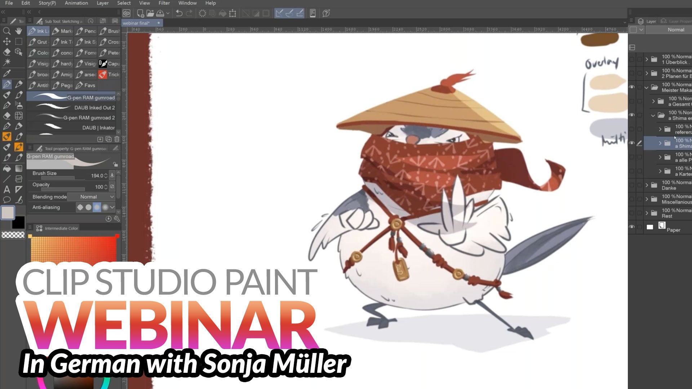Select the Auto select magic wand tool

point(6,62)
